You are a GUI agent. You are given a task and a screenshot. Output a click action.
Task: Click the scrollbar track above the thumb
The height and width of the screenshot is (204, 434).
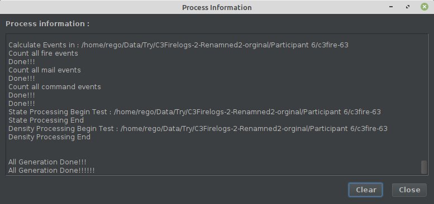click(x=424, y=96)
